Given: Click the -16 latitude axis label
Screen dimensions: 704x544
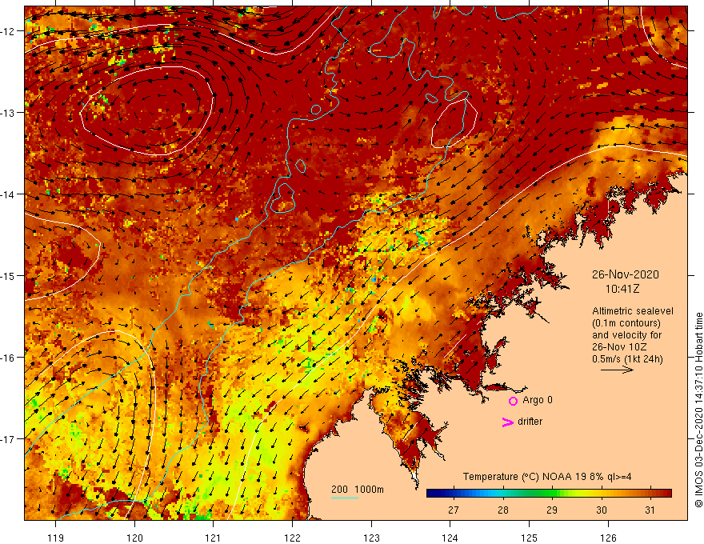Looking at the screenshot, I should click(x=8, y=358).
